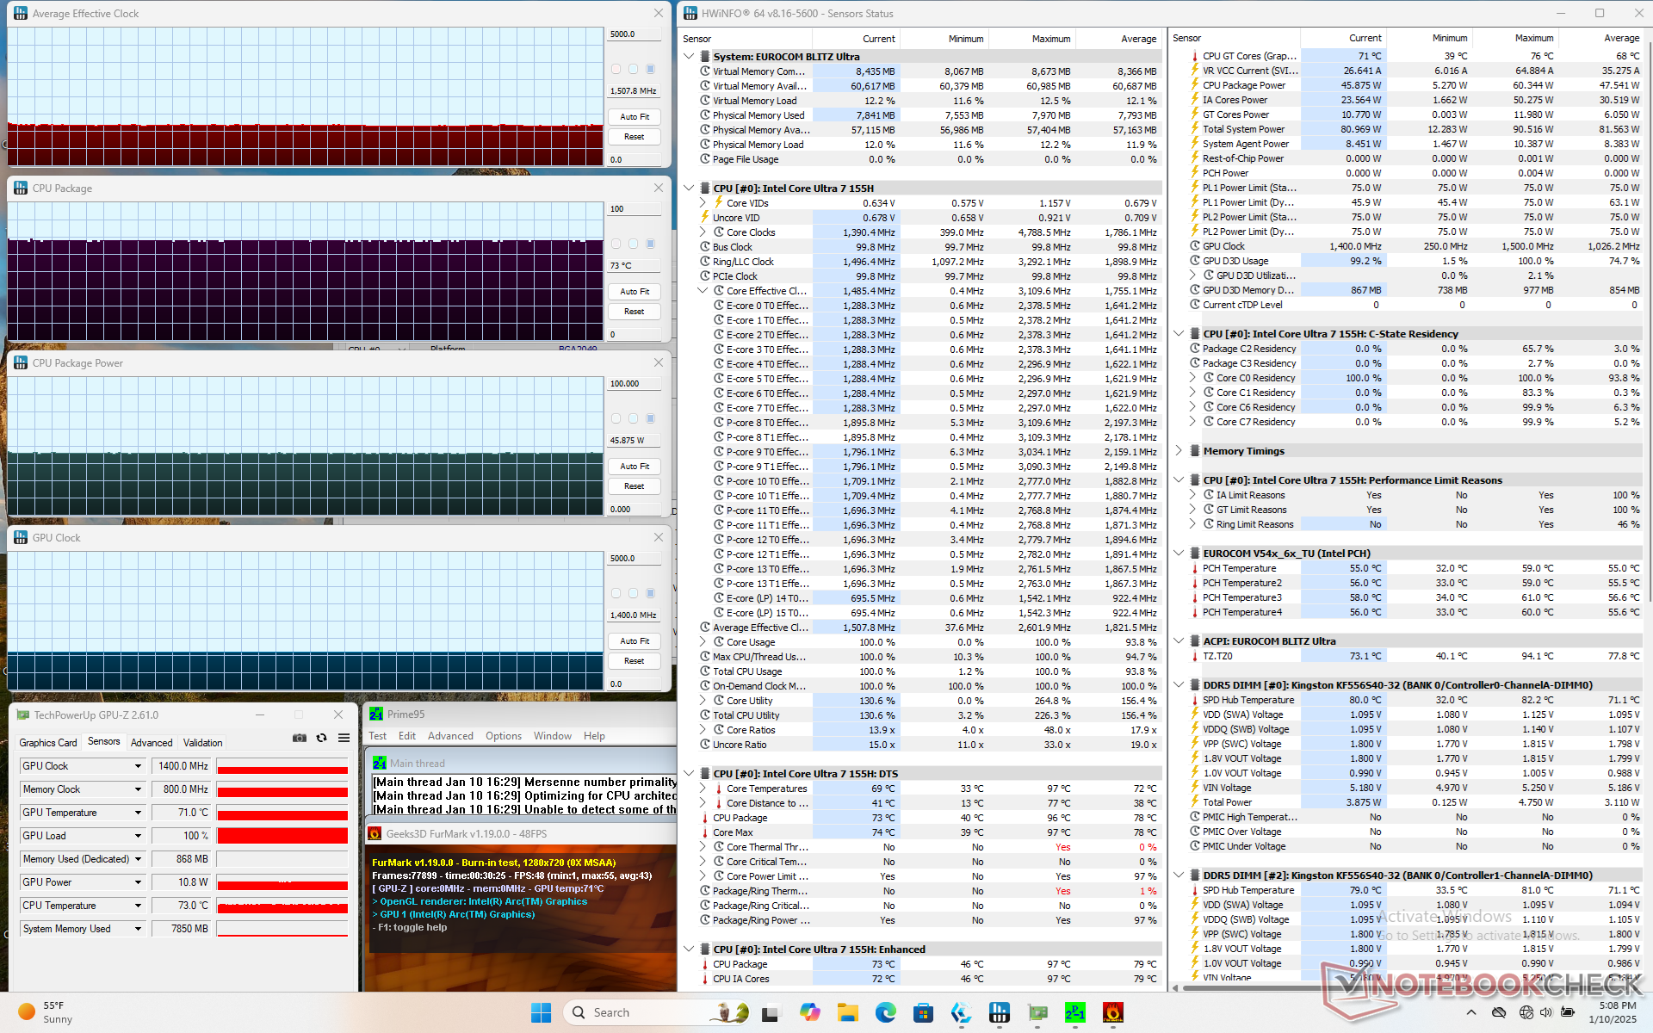Open the GPU Clock sensor dropdown in GPU-Z
Image resolution: width=1653 pixels, height=1033 pixels.
138,766
